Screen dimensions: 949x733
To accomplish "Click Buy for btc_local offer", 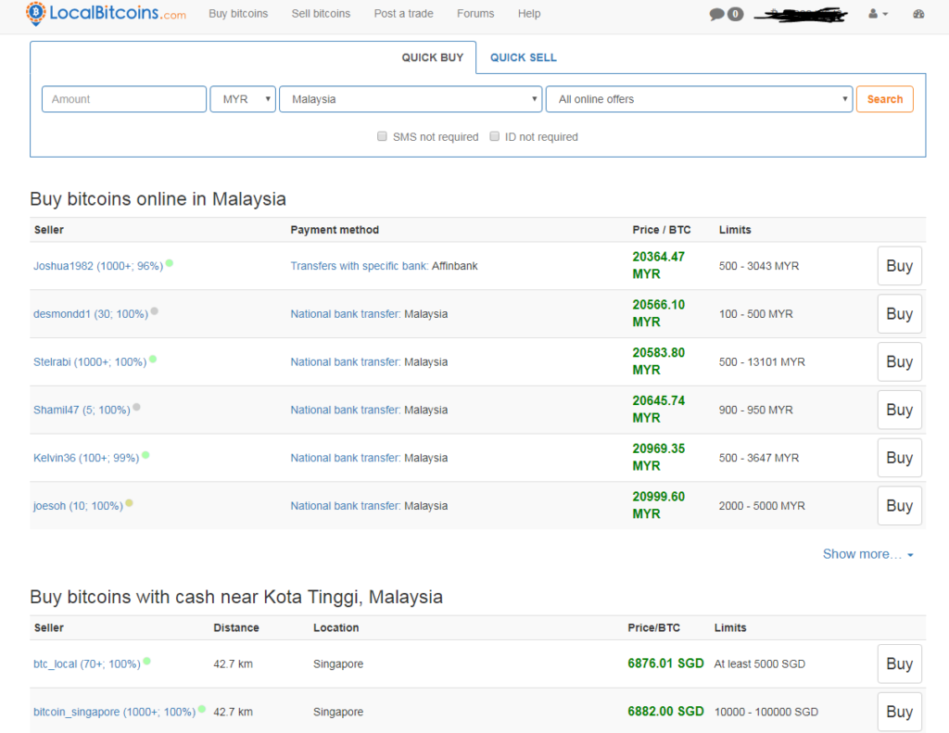I will [x=899, y=664].
